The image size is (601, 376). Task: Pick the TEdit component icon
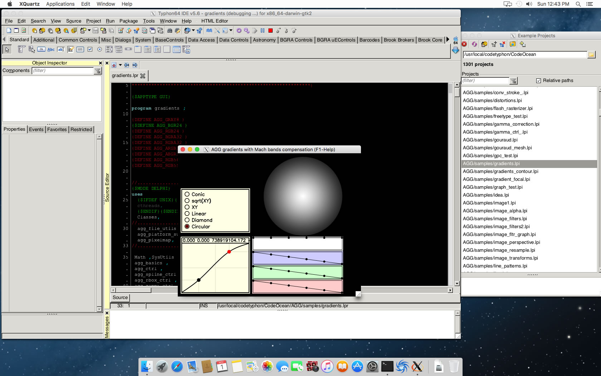tap(61, 49)
